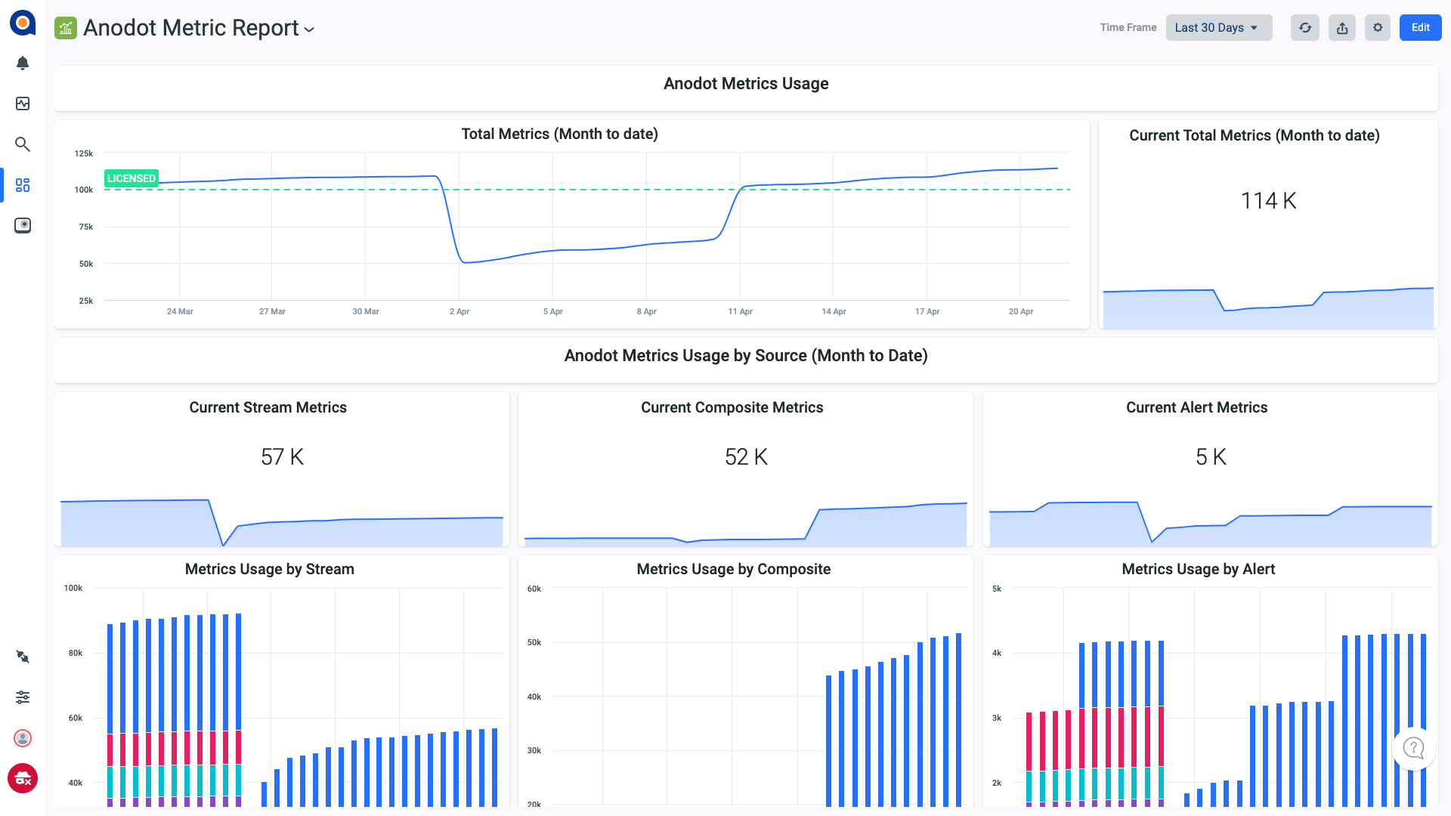Viewport: 1451px width, 816px height.
Task: Click the LICENSED threshold label
Action: 131,178
